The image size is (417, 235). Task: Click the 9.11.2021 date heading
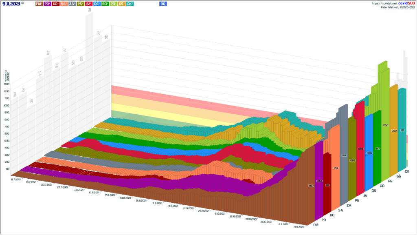pos(11,4)
